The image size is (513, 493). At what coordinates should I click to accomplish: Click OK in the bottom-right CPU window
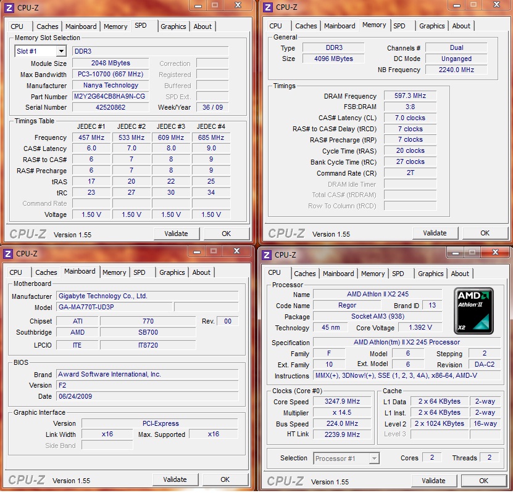click(483, 481)
